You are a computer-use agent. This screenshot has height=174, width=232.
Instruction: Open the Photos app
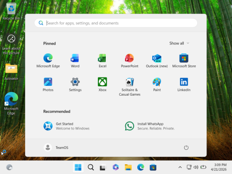[48, 84]
